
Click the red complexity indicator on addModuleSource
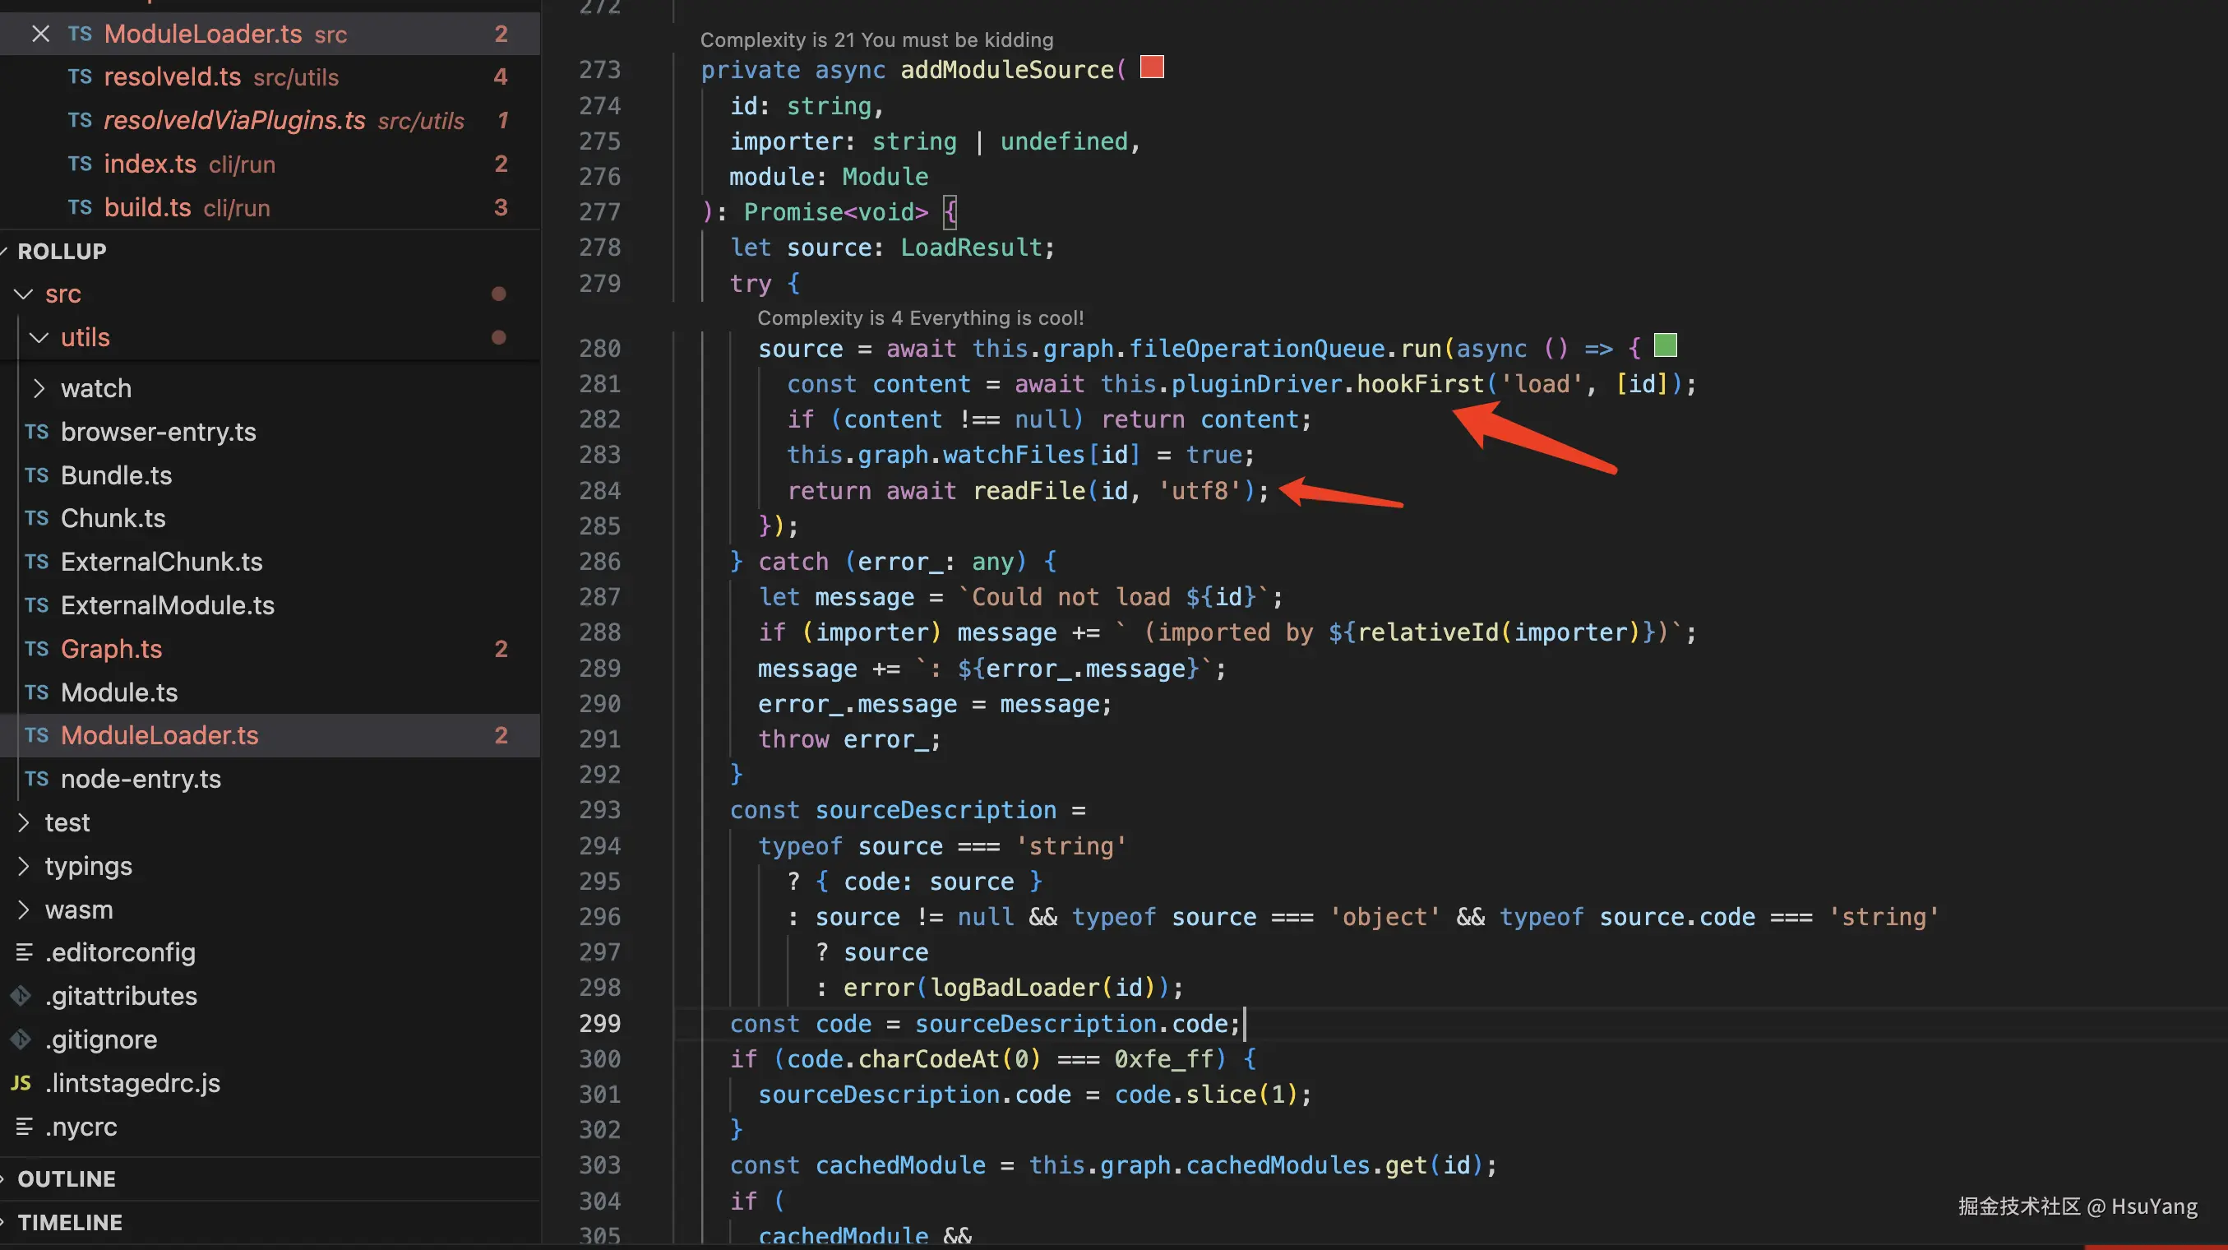click(1151, 67)
